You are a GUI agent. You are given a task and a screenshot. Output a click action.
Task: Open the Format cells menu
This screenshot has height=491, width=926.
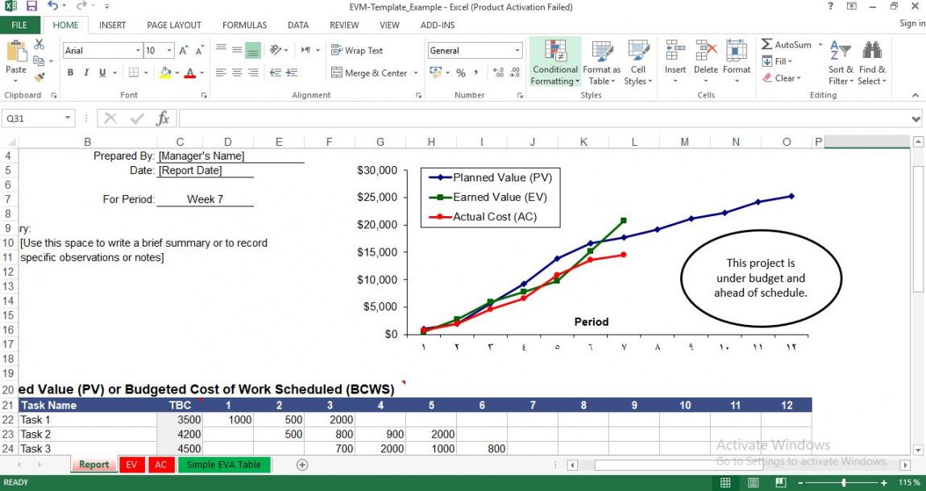737,63
